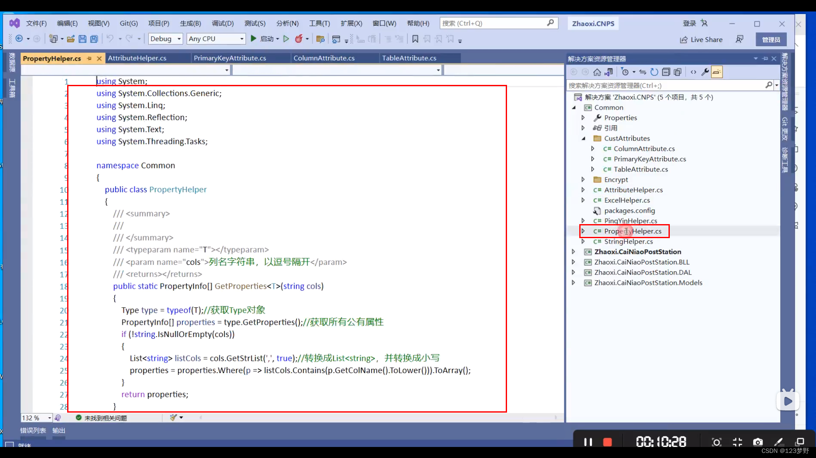Toggle auto-hide pin of Solution Explorer panel

click(x=765, y=59)
